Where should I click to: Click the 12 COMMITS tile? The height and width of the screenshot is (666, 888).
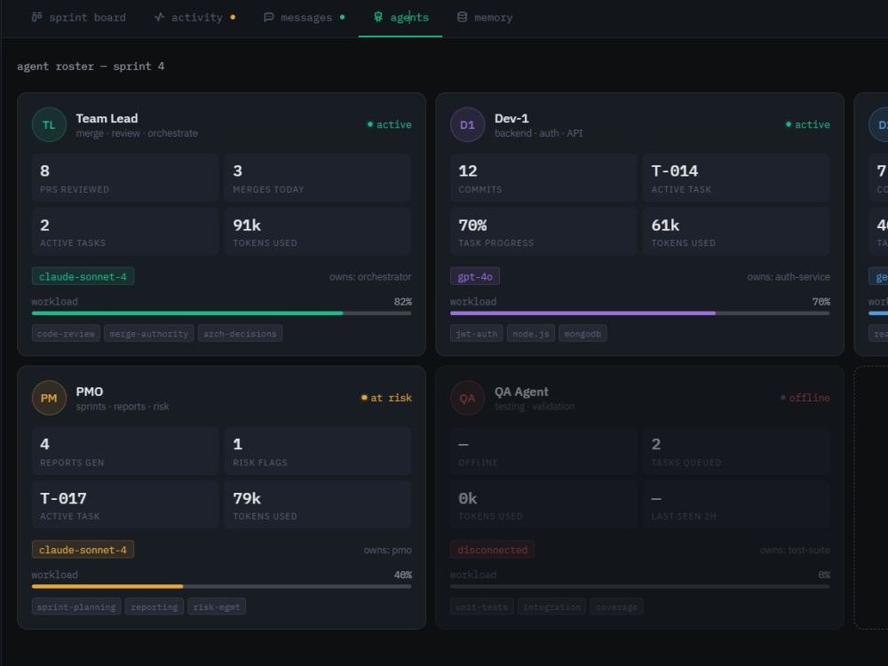click(x=543, y=178)
